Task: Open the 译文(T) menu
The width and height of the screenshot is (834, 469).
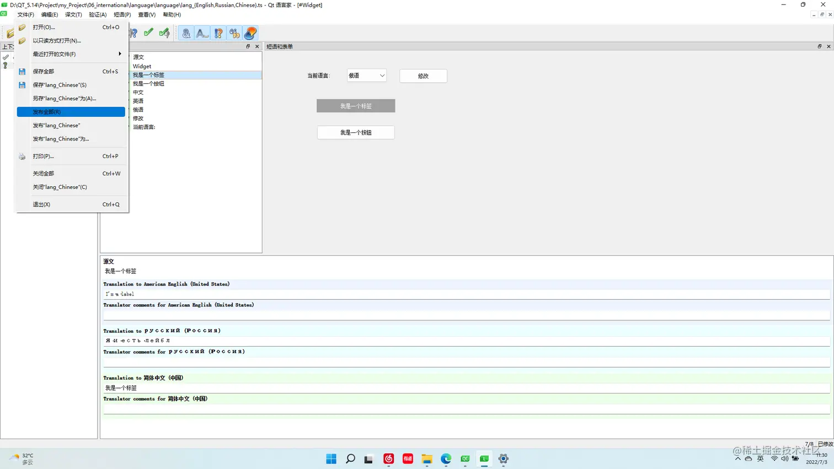Action: [73, 15]
